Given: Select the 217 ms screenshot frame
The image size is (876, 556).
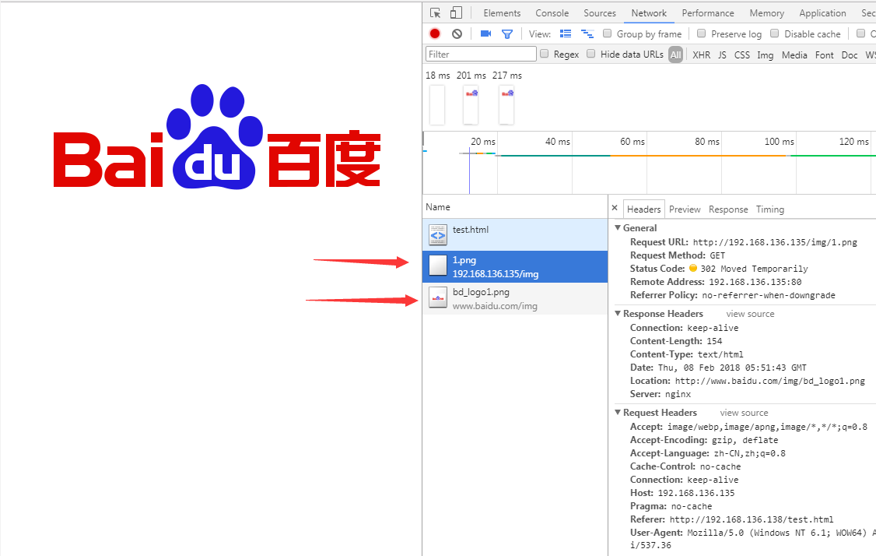Looking at the screenshot, I should pos(506,105).
